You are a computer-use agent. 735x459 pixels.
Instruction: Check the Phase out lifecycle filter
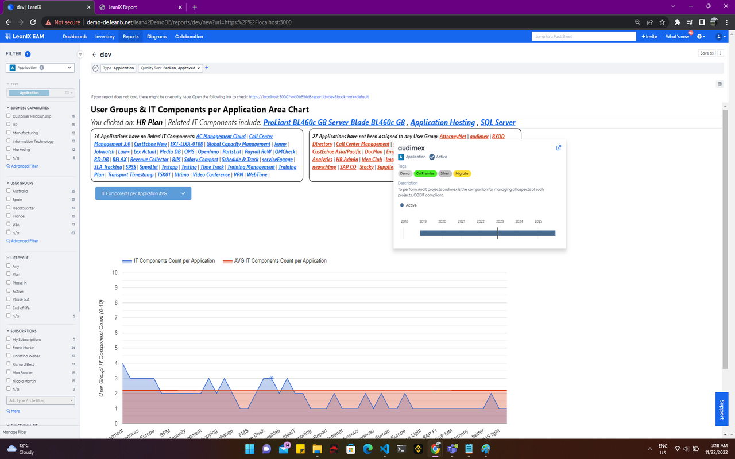[x=9, y=299]
